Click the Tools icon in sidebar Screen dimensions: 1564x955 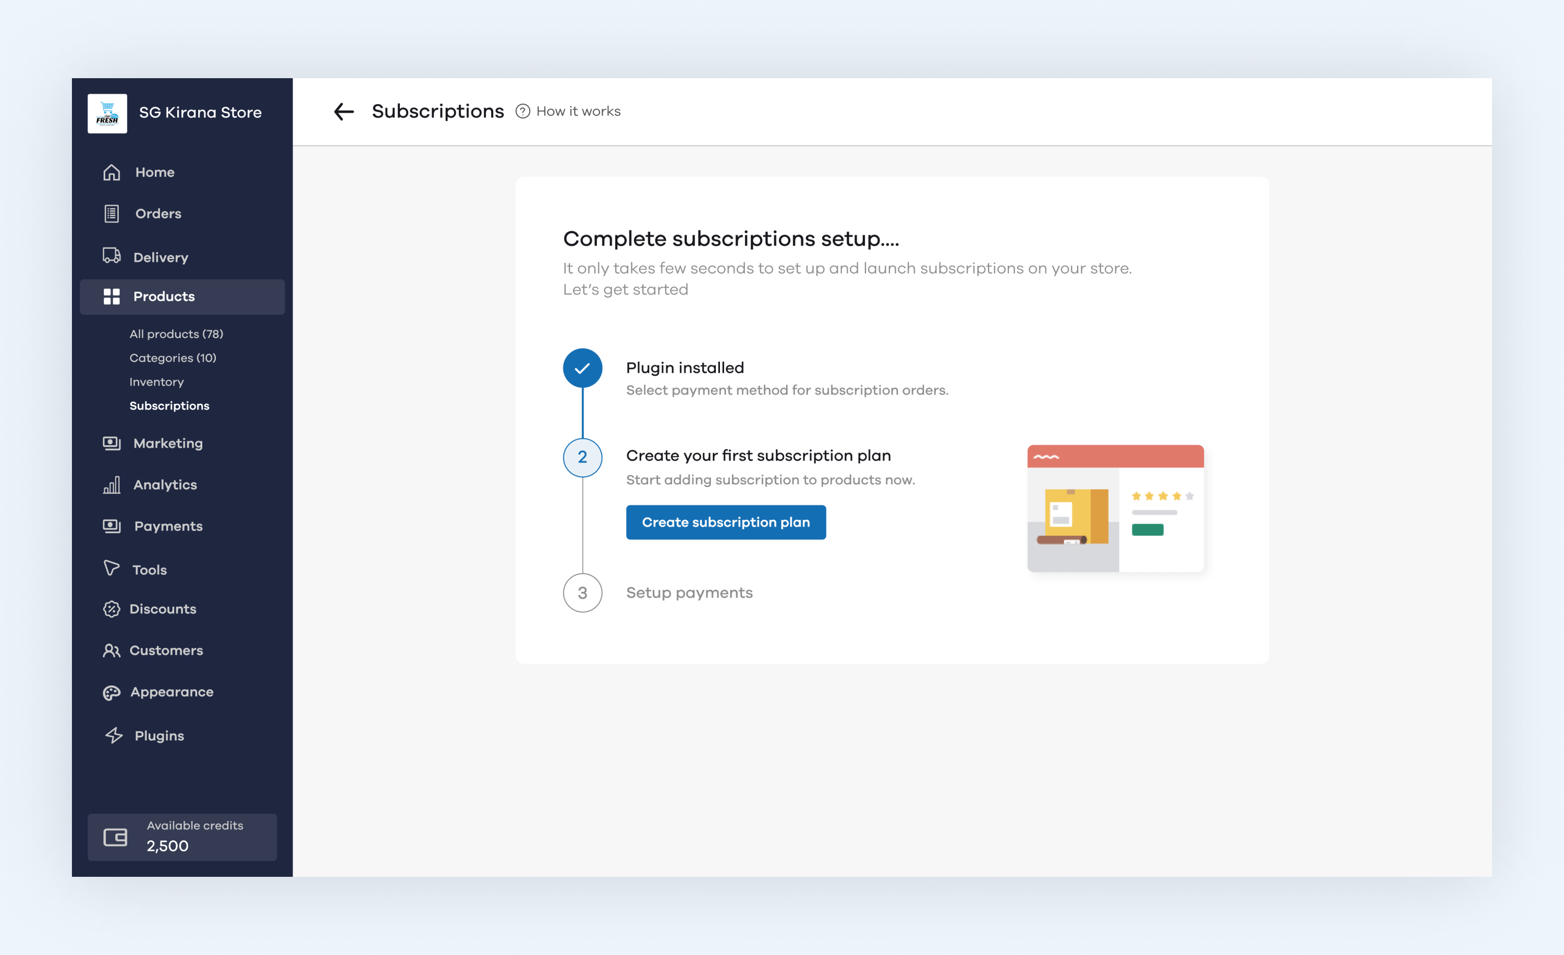(x=112, y=568)
